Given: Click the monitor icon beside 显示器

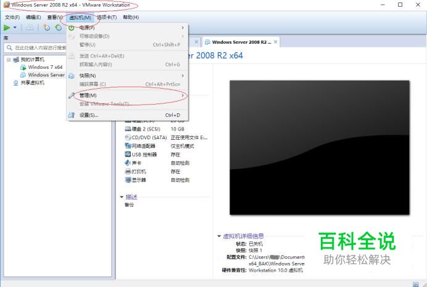Looking at the screenshot, I should click(128, 180).
